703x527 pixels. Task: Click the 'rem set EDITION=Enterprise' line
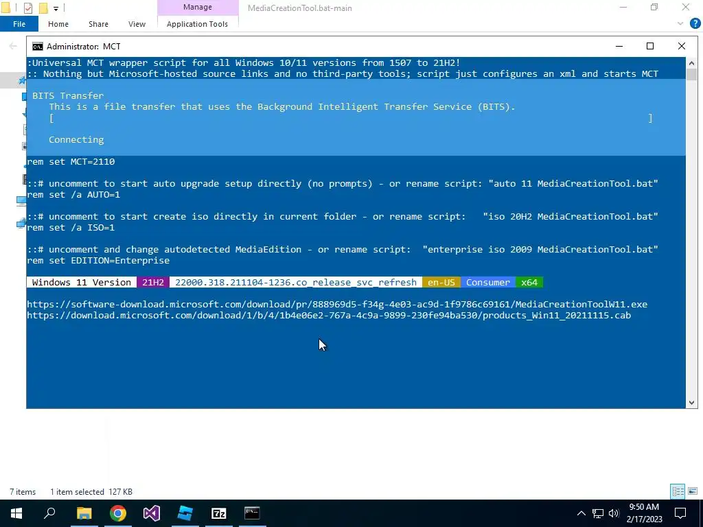coord(98,260)
